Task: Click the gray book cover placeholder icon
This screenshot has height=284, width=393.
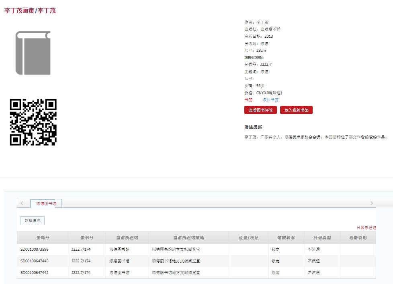Action: pyautogui.click(x=33, y=53)
